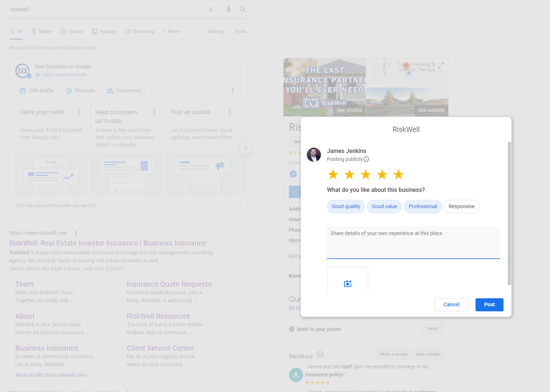Open the More search menu
Image resolution: width=550 pixels, height=392 pixels.
click(x=171, y=32)
